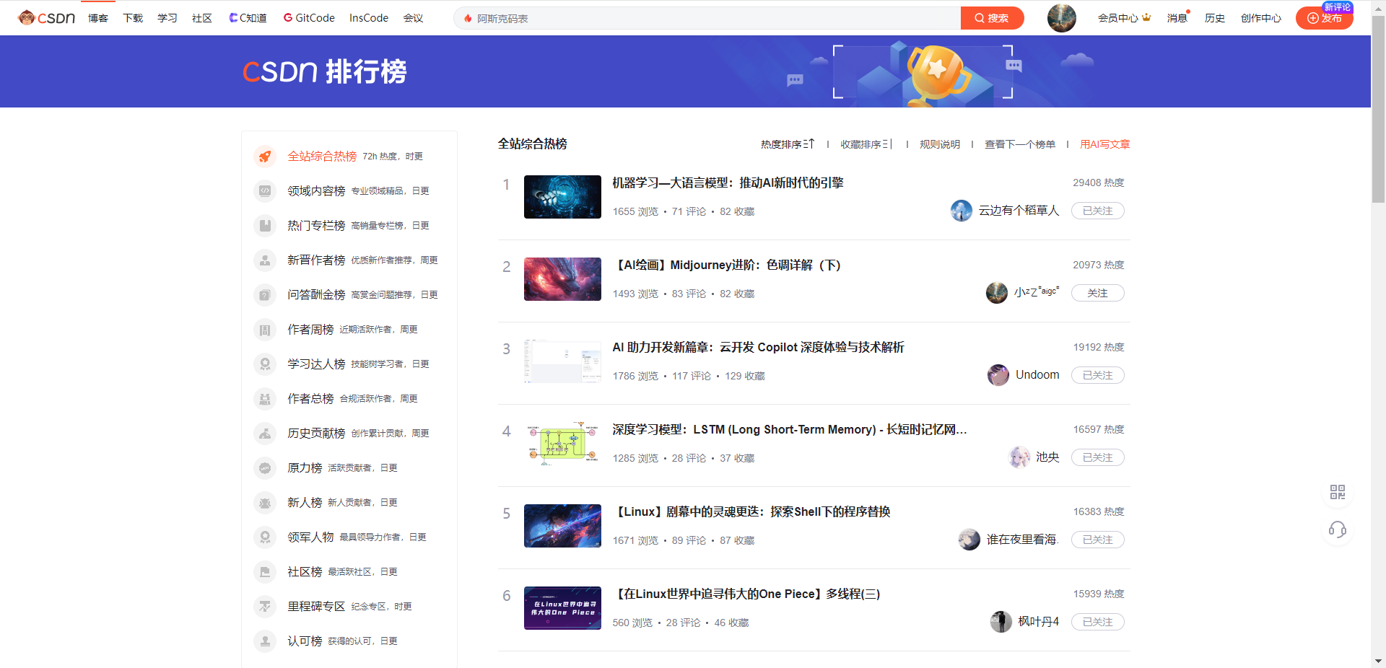Toggle 已关注 for author Undoom
Image resolution: width=1386 pixels, height=668 pixels.
coord(1097,375)
